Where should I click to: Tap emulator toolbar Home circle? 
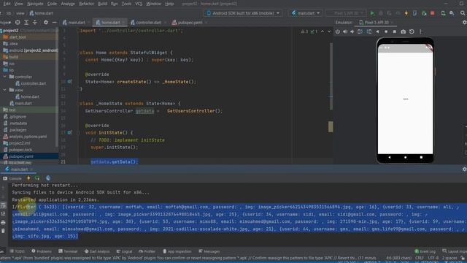click(386, 31)
